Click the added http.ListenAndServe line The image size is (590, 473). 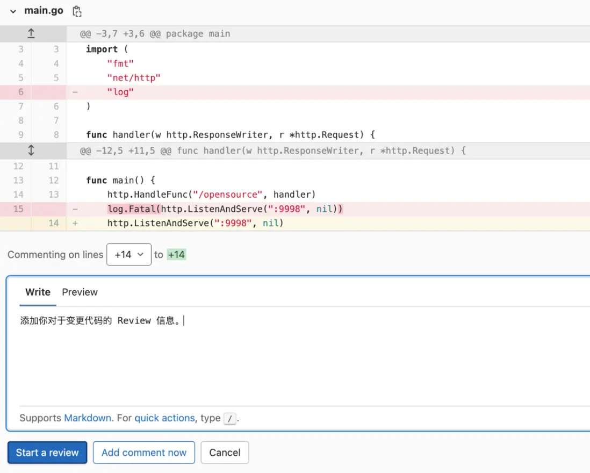tap(195, 223)
